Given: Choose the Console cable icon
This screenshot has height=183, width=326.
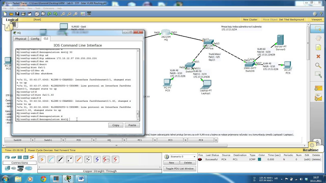Looking at the screenshot, I should coord(51,160).
